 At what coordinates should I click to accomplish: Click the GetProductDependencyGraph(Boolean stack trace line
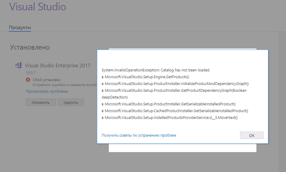click(x=174, y=91)
